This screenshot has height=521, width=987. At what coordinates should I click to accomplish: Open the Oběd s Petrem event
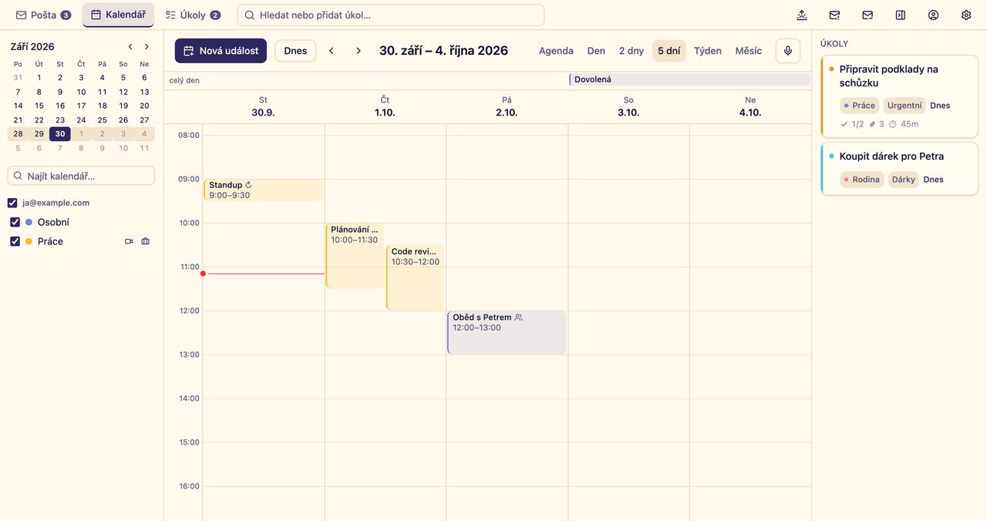[507, 333]
